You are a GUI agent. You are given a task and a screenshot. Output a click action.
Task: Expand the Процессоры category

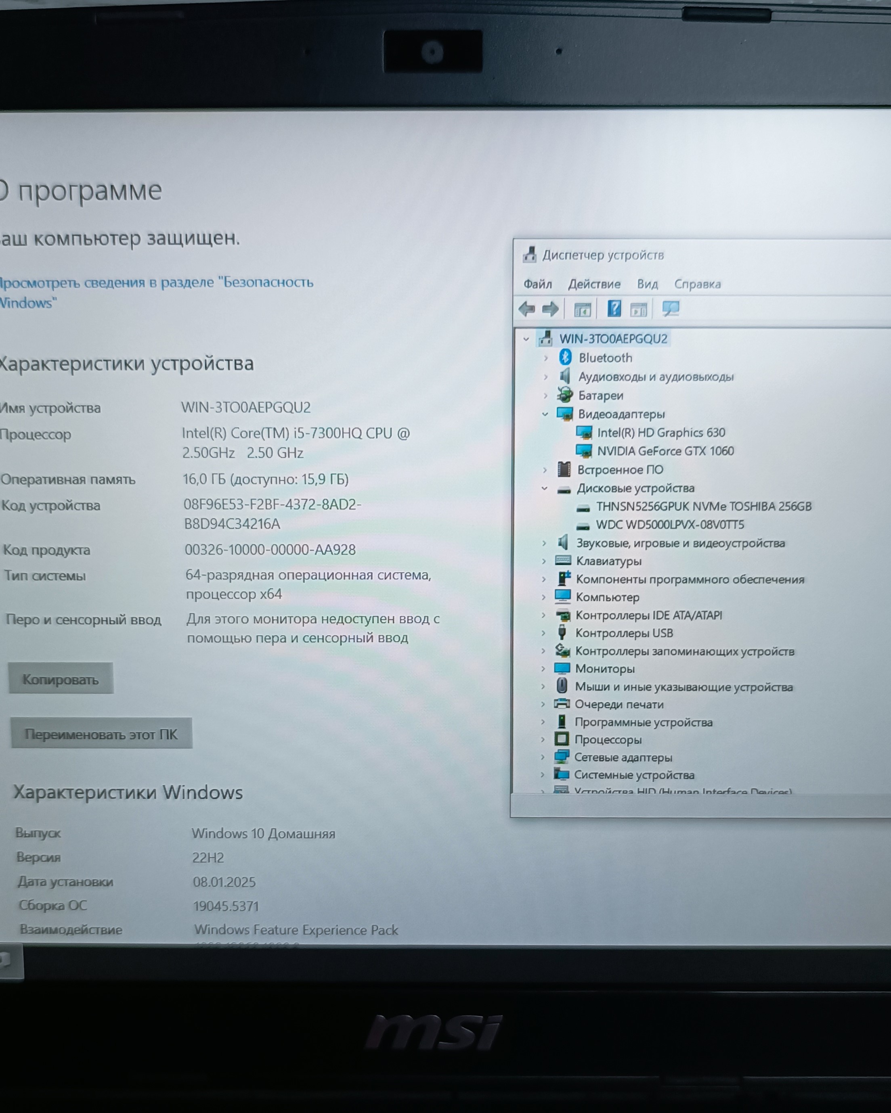(543, 740)
